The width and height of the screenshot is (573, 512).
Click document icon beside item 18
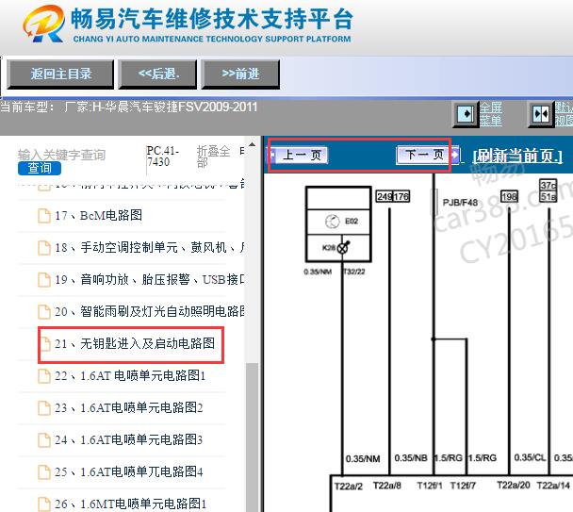point(44,248)
